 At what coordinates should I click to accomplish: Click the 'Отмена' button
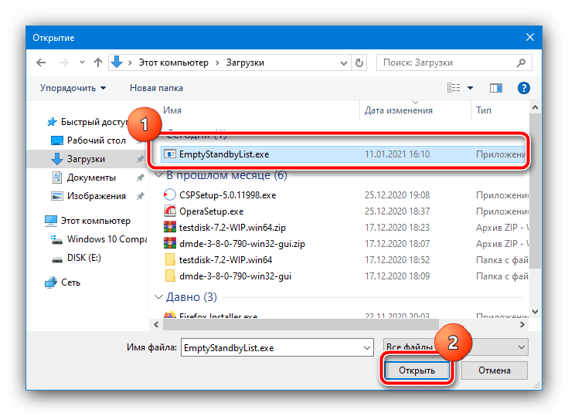[x=494, y=370]
